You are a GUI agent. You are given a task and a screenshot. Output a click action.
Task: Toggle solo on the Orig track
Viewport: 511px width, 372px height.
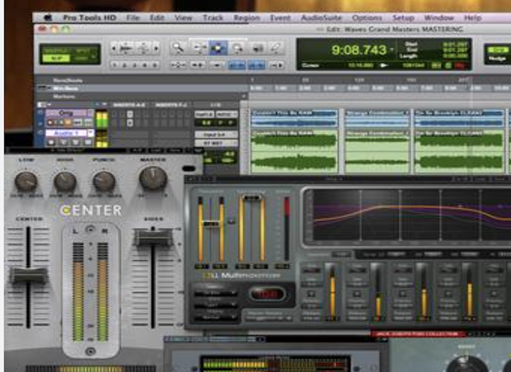[x=60, y=123]
